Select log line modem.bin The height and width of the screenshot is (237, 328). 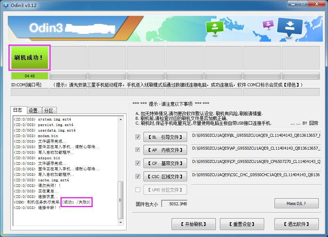(36, 136)
